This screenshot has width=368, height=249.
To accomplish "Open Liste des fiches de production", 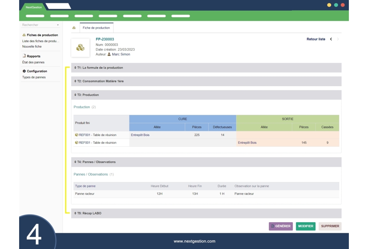I will click(x=40, y=41).
